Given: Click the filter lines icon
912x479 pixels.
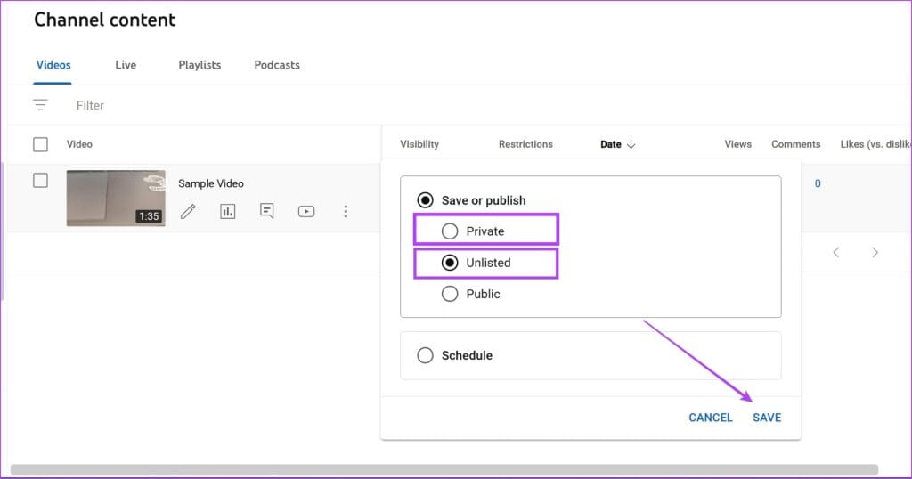Looking at the screenshot, I should point(40,105).
